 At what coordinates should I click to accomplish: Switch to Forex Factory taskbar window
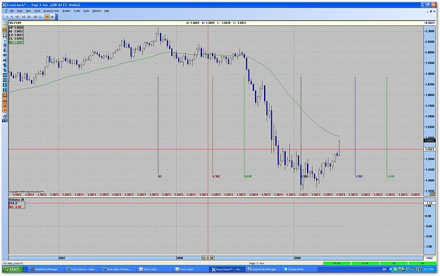click(x=82, y=269)
